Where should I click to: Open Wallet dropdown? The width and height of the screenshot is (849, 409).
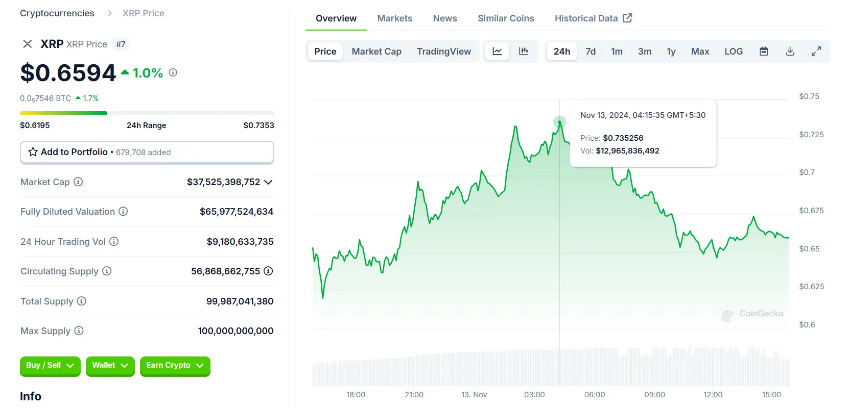pyautogui.click(x=110, y=366)
